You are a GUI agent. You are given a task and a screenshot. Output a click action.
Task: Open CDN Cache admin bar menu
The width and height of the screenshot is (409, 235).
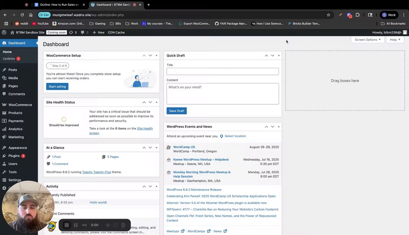(116, 33)
